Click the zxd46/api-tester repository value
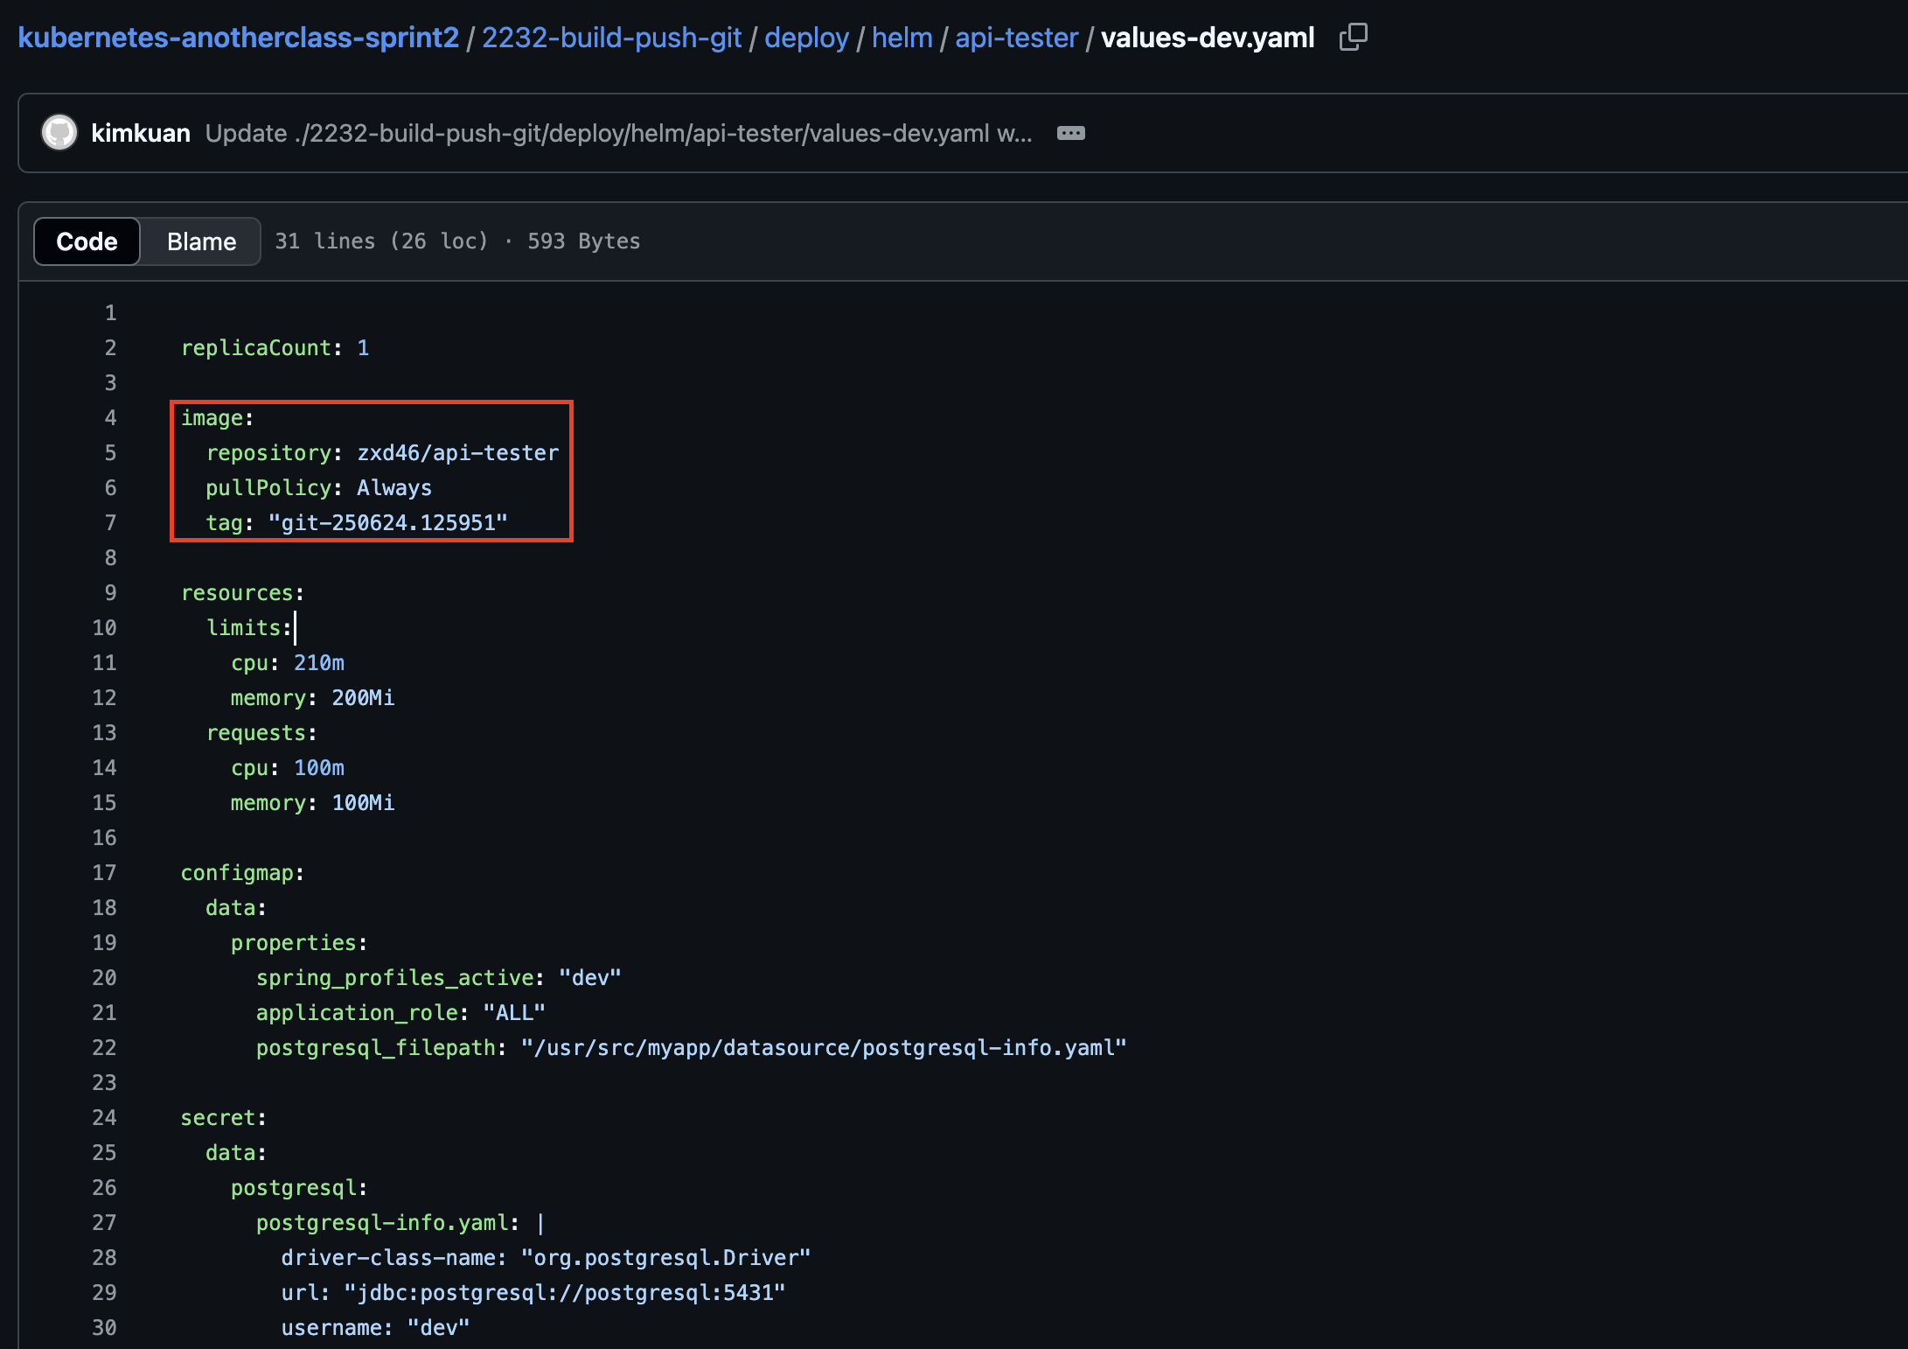This screenshot has width=1908, height=1349. 457,453
